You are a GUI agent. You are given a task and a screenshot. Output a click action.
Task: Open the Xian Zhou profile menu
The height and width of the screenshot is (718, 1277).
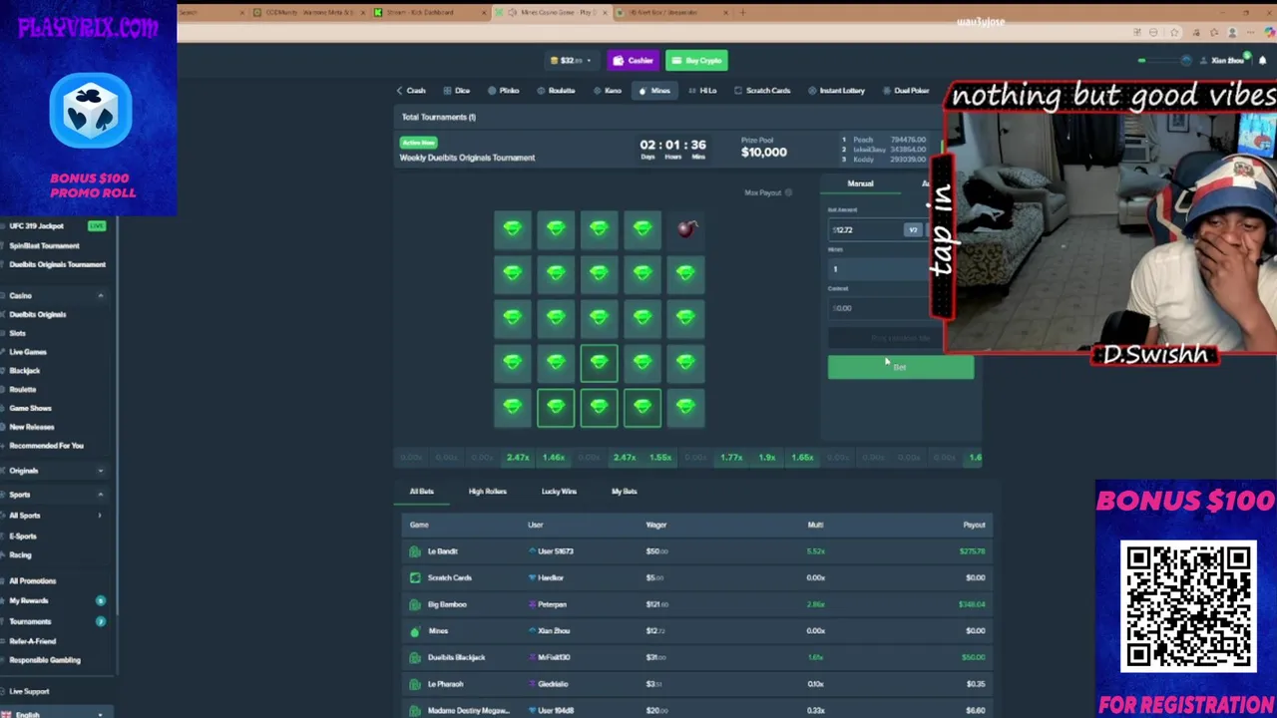[1225, 61]
